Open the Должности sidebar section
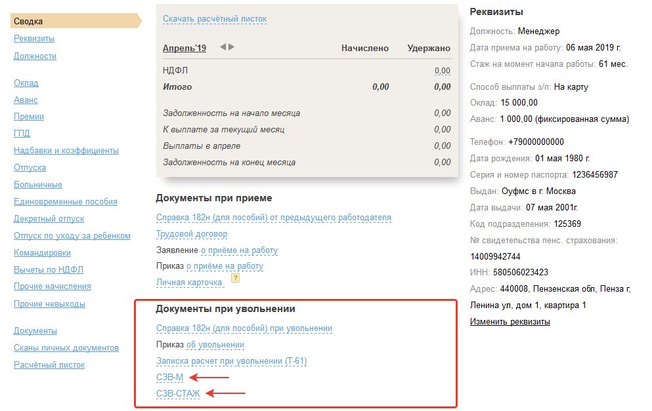 [x=35, y=56]
